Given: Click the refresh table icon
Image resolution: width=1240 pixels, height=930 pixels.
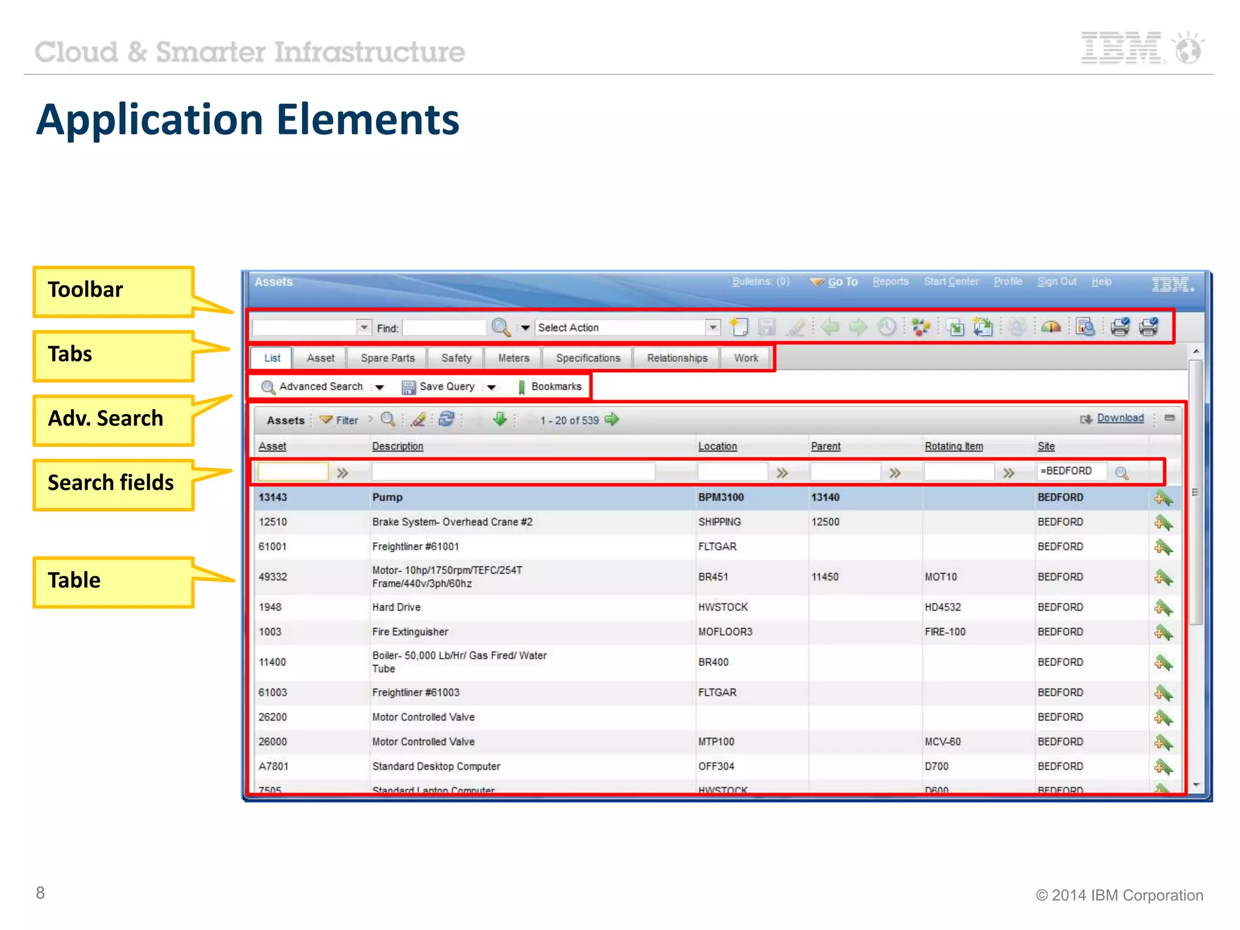Looking at the screenshot, I should pos(447,419).
